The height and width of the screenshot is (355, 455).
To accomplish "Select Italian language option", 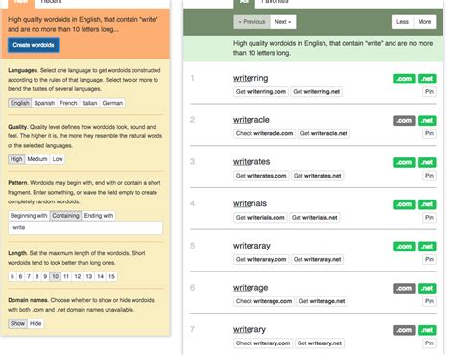I will pos(89,103).
